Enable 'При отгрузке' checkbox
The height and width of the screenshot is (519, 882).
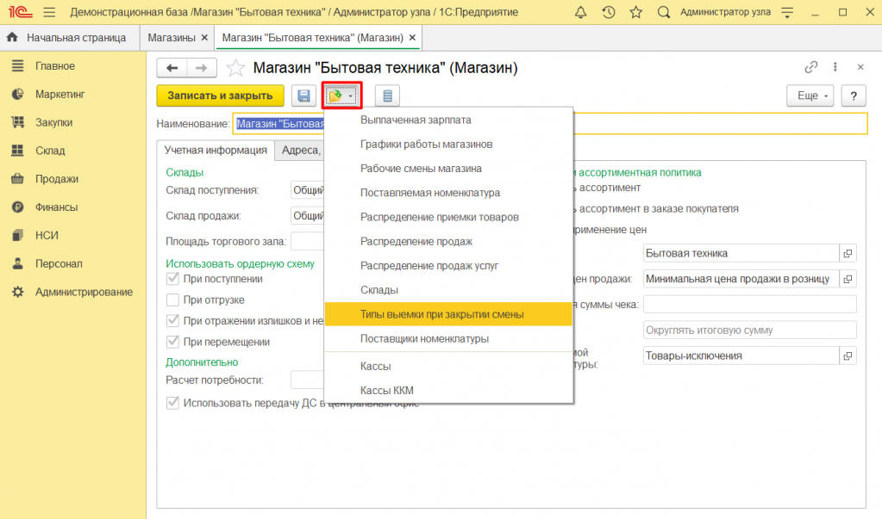coord(172,300)
